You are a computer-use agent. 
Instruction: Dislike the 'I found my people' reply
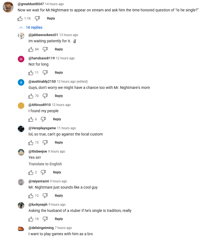pos(43,119)
